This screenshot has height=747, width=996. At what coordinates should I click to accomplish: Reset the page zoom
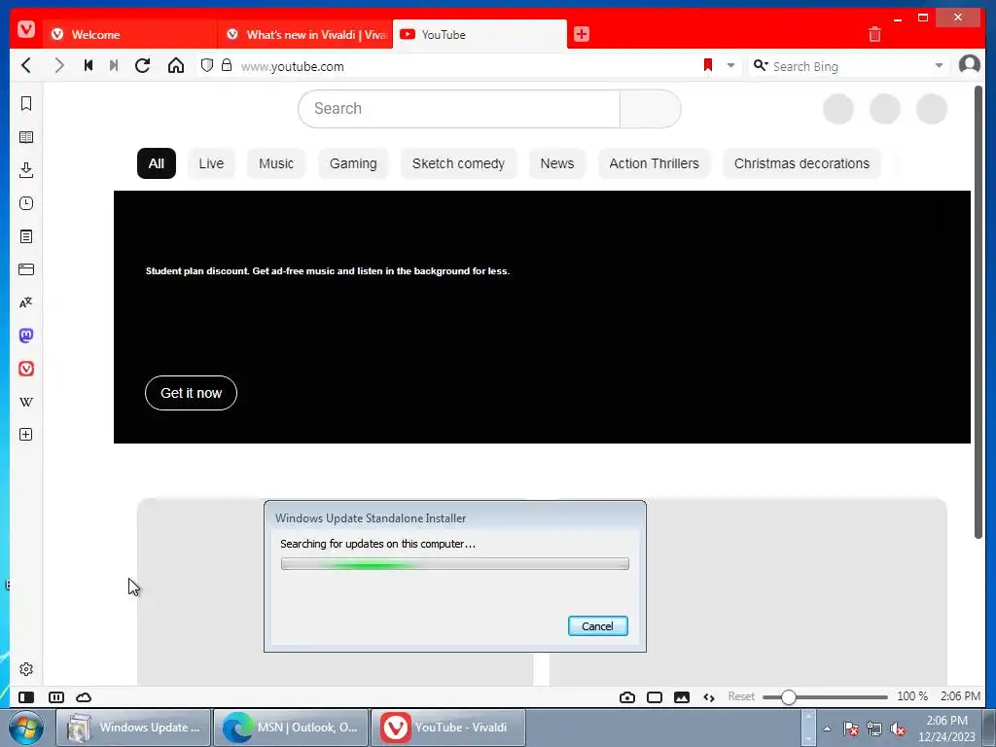741,696
